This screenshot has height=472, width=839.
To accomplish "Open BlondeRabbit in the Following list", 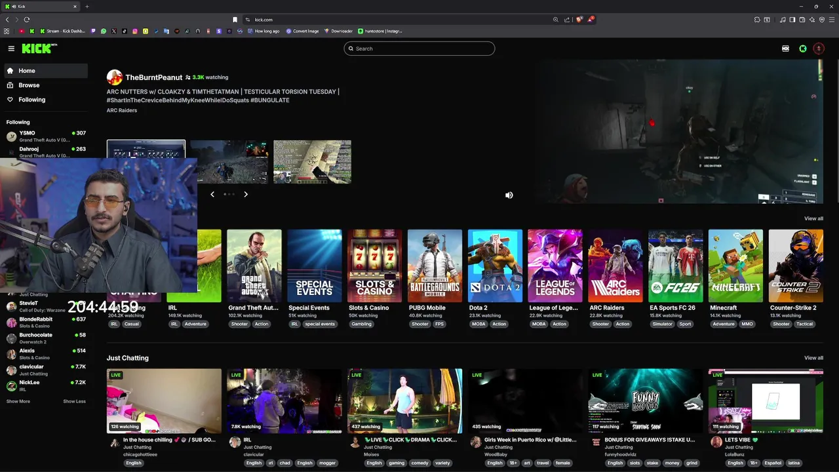I will tap(45, 322).
